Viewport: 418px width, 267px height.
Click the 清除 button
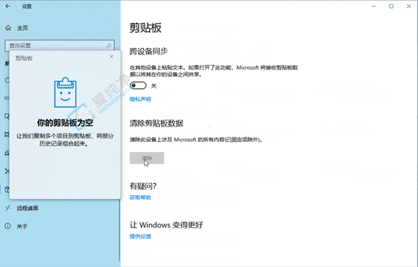(146, 159)
